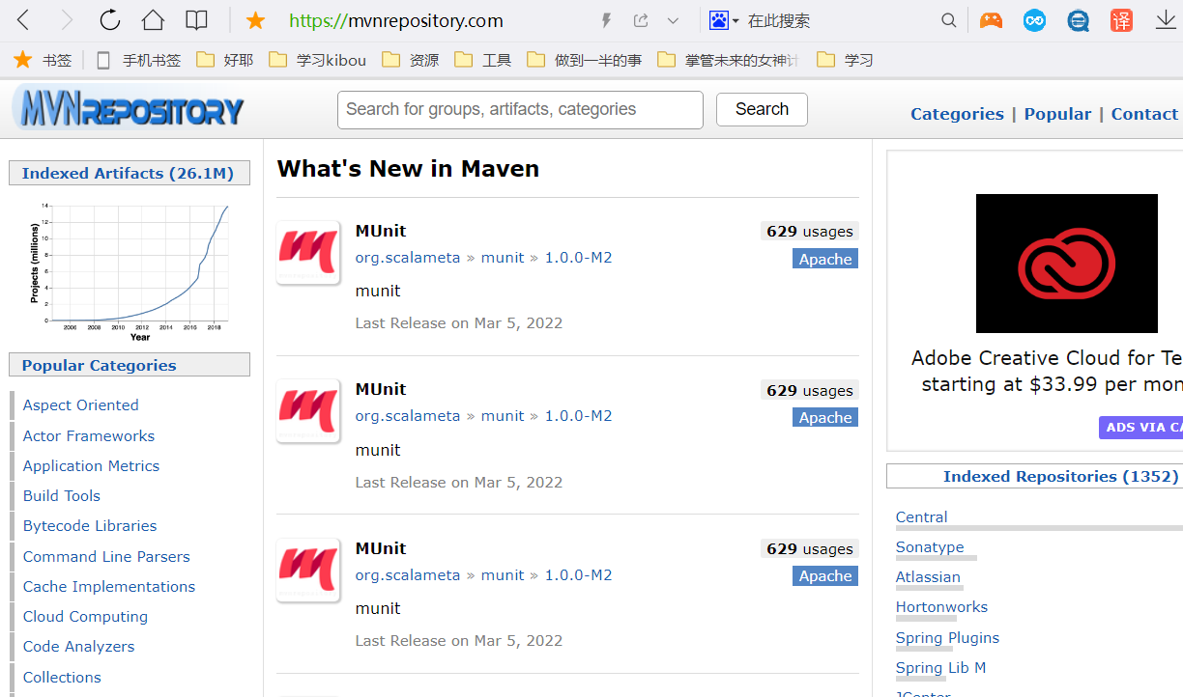The width and height of the screenshot is (1183, 697).
Task: Click the MVNRepository logo
Action: 128,109
